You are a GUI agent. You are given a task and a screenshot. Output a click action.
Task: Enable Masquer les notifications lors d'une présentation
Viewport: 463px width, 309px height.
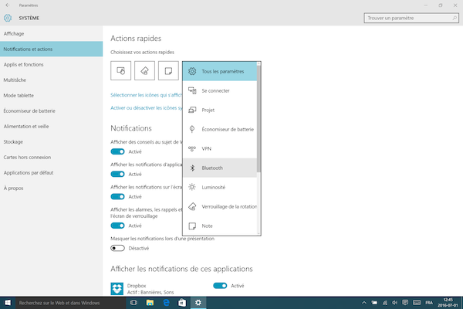tap(117, 248)
